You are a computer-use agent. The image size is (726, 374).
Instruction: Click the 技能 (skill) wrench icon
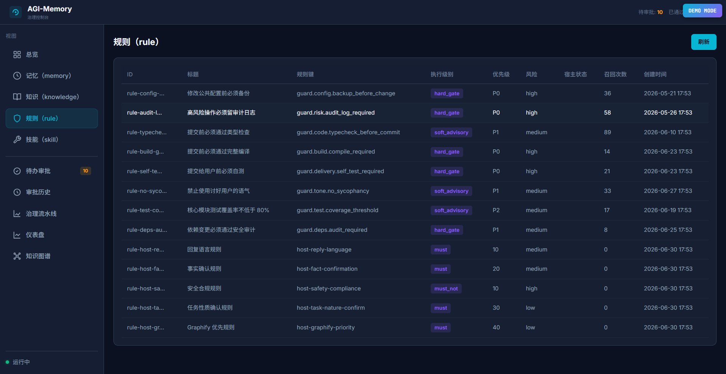17,140
